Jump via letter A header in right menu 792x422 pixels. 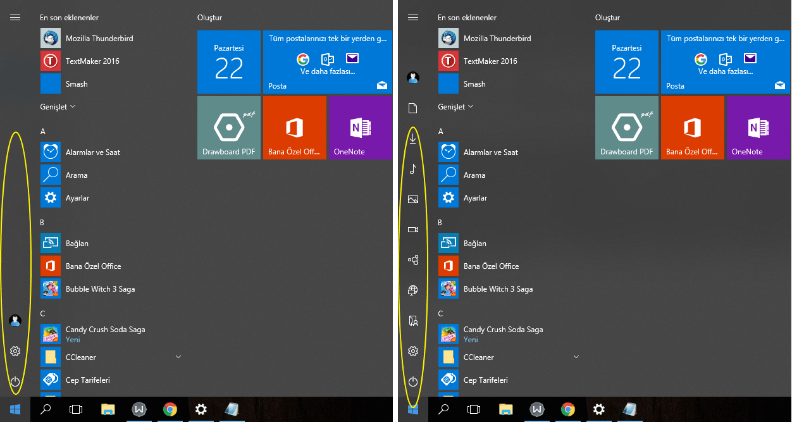tap(441, 132)
